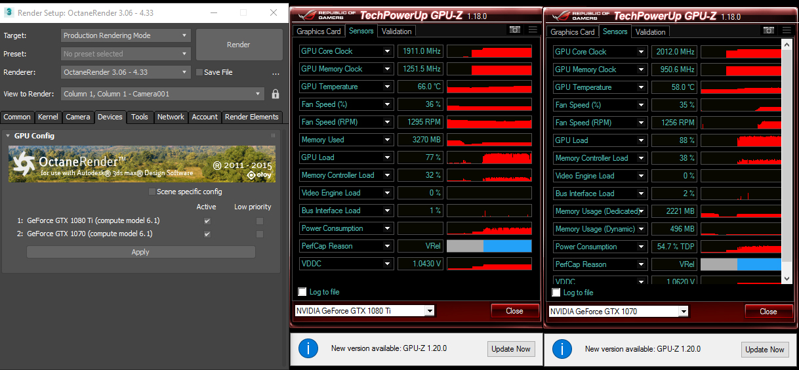Open the GPU selector showing GTX 1070
799x370 pixels.
tap(618, 312)
